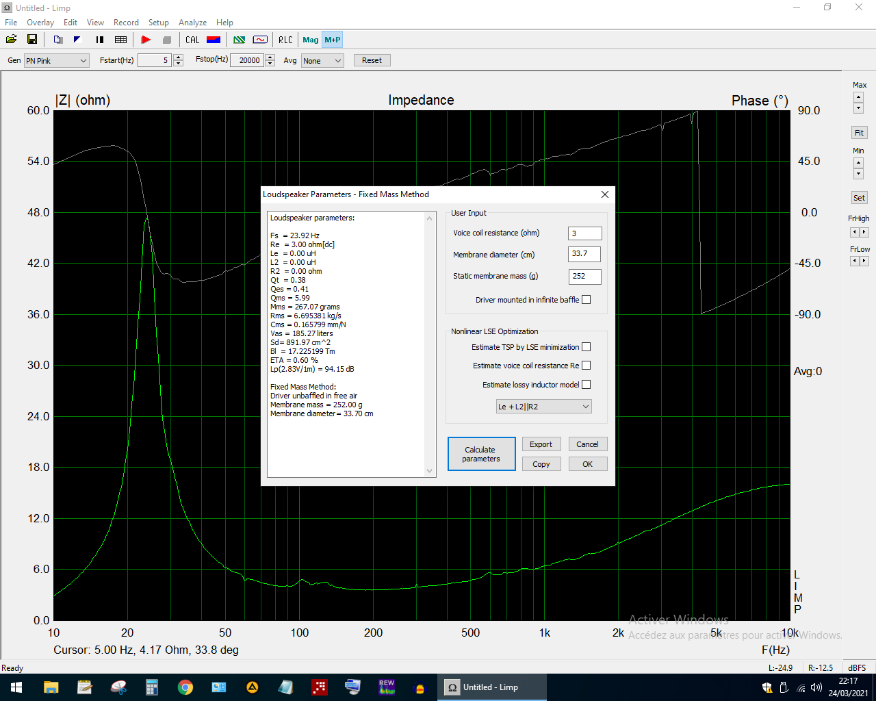
Task: Click the Static membrane mass input field
Action: 584,277
